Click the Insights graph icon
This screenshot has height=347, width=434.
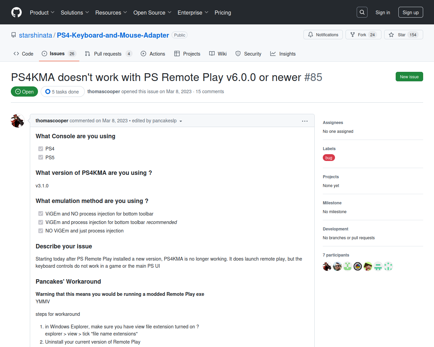(x=273, y=54)
